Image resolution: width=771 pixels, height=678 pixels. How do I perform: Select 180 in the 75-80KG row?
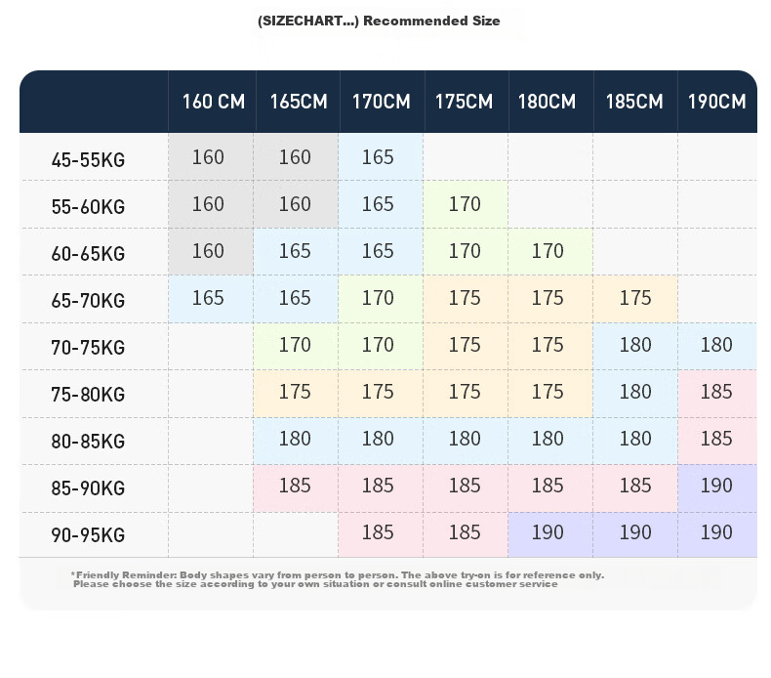pyautogui.click(x=634, y=392)
